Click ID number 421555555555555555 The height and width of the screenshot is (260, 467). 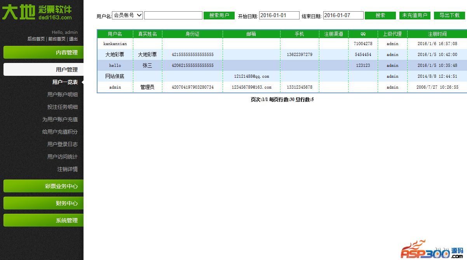click(x=193, y=55)
